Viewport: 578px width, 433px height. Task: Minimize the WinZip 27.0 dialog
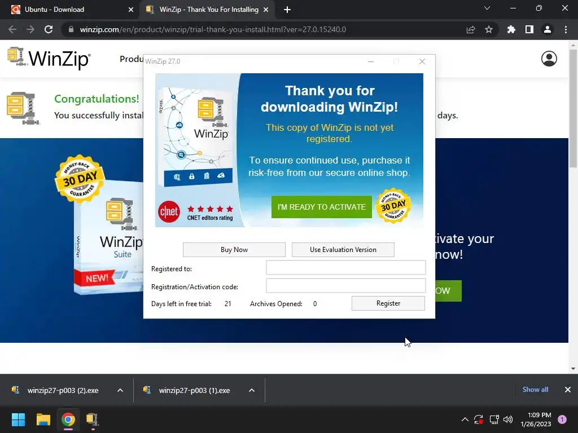(371, 61)
